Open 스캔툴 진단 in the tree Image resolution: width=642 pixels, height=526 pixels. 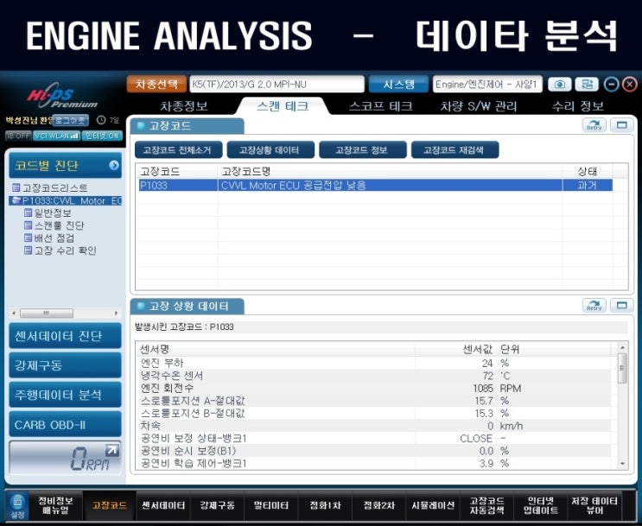[54, 225]
